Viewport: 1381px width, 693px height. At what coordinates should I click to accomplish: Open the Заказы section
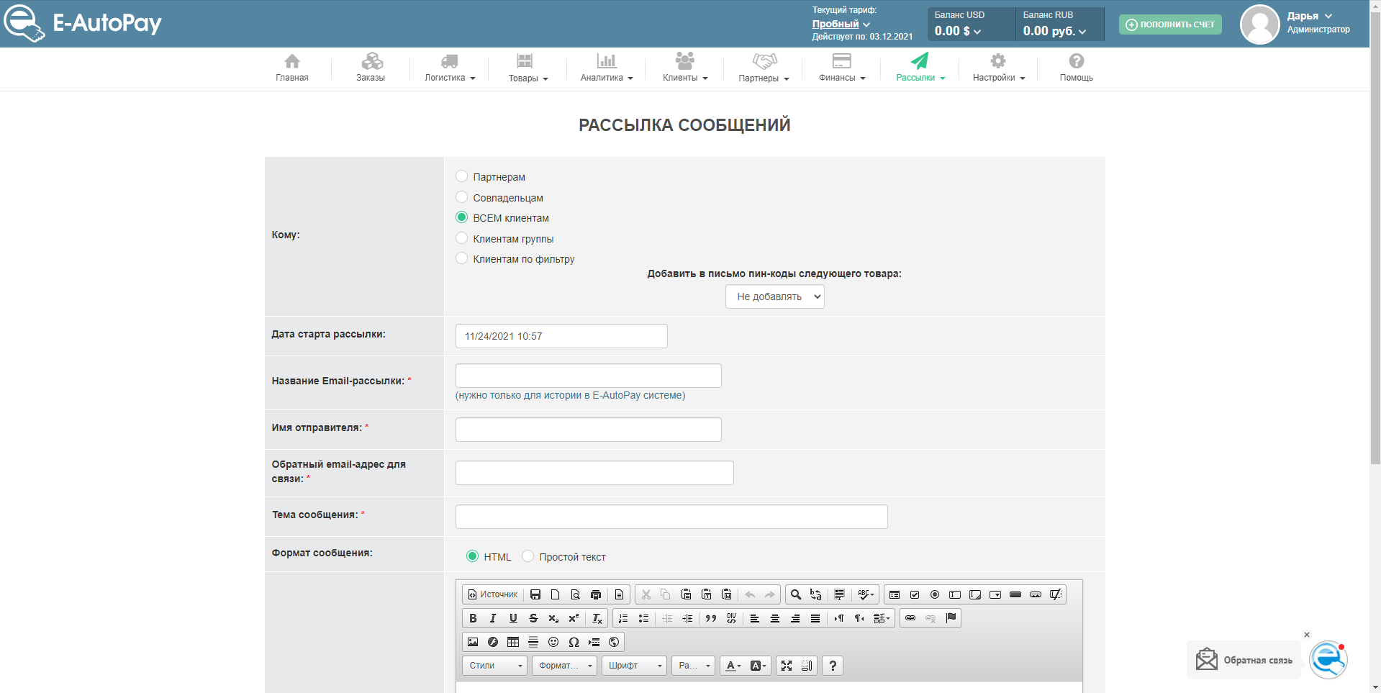pos(371,68)
